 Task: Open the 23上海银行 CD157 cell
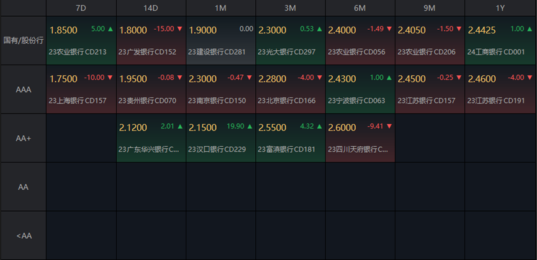pyautogui.click(x=81, y=89)
